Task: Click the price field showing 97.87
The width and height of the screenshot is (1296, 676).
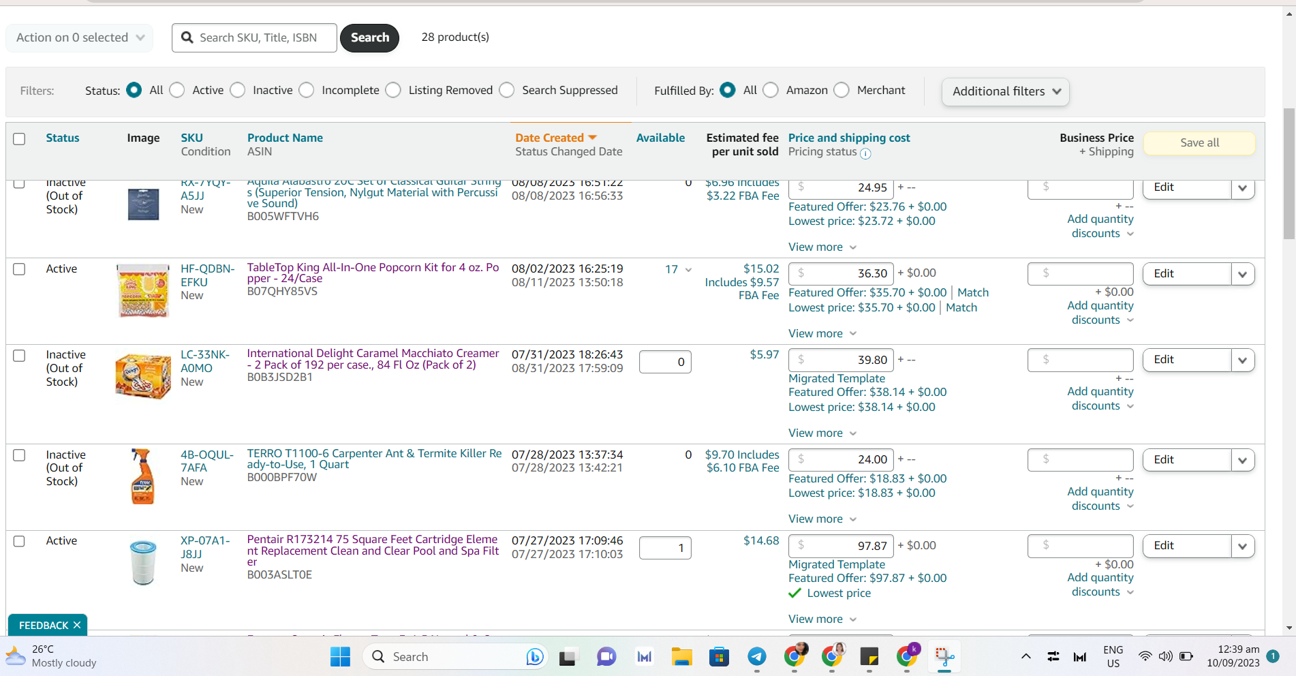Action: click(x=840, y=546)
